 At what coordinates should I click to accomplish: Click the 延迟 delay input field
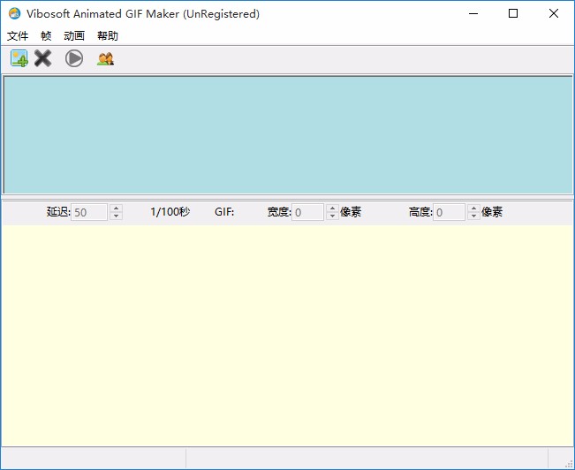(x=89, y=212)
